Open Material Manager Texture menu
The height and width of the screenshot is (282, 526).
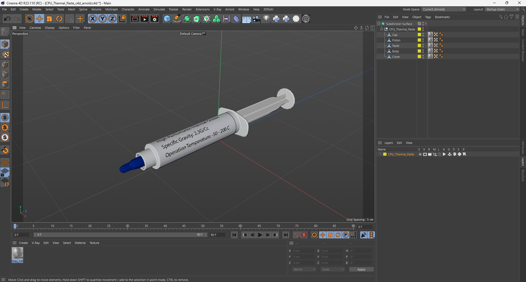[x=94, y=243]
